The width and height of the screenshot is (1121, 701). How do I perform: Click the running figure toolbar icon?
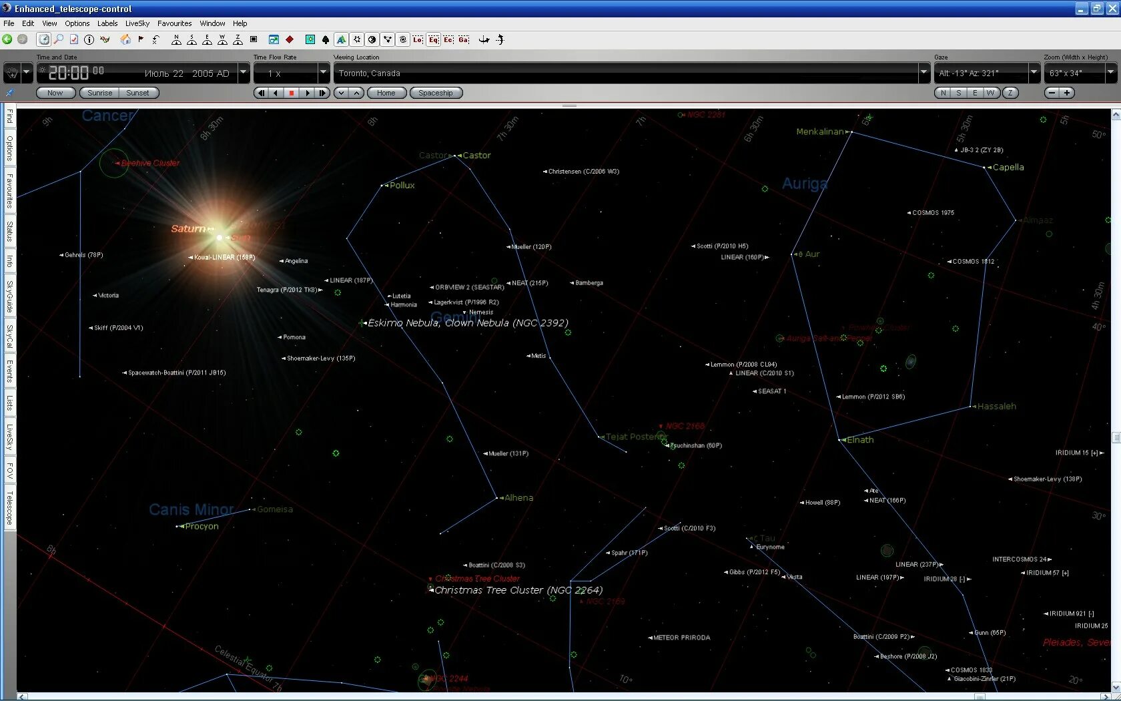500,39
